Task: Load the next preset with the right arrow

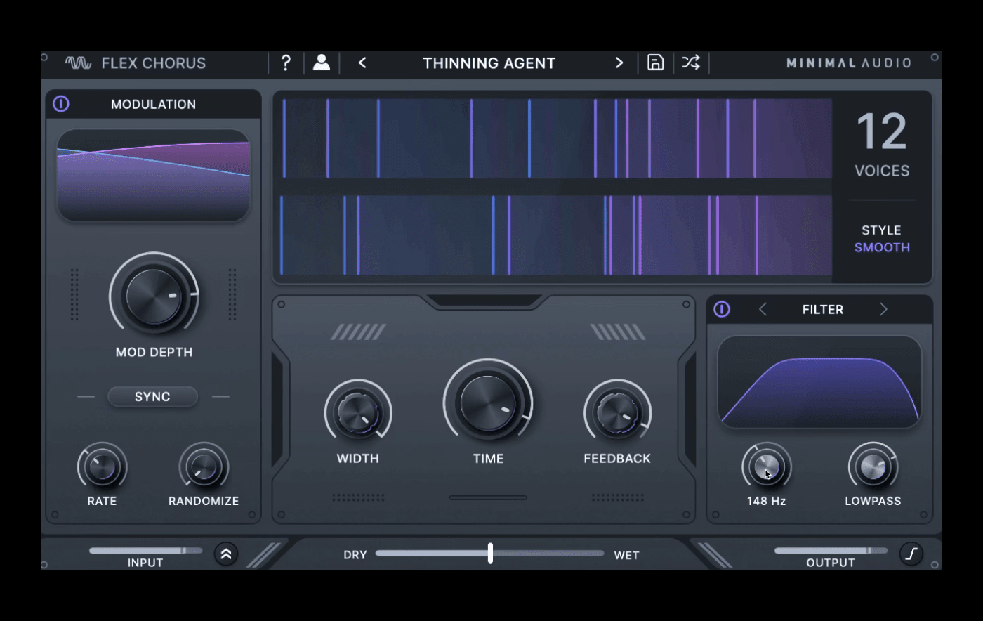Action: tap(619, 63)
